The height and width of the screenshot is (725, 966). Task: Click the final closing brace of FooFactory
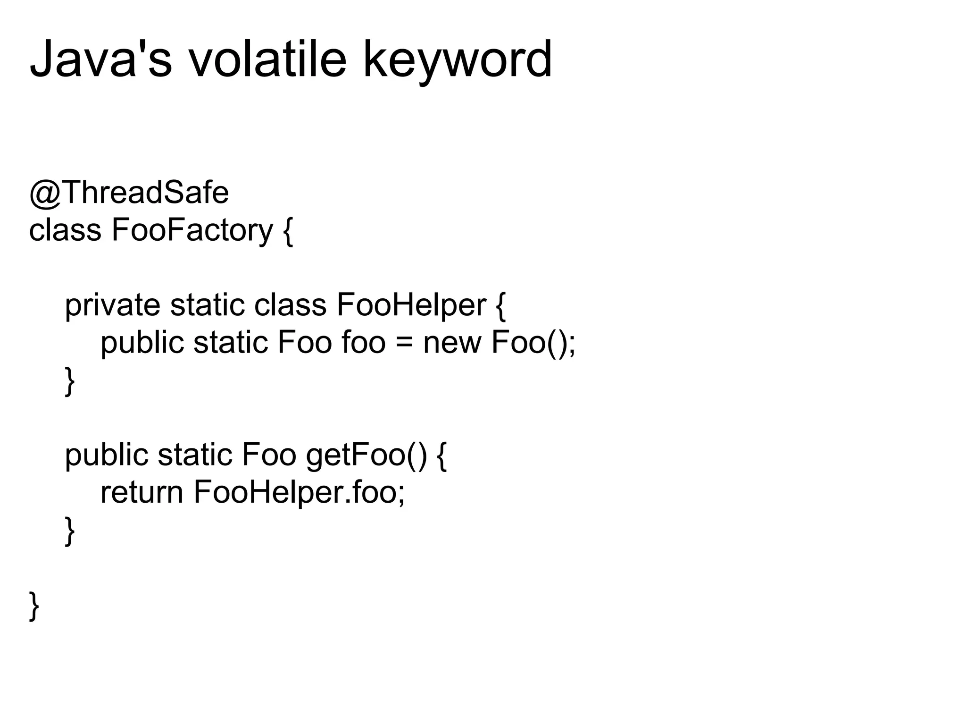tap(34, 606)
